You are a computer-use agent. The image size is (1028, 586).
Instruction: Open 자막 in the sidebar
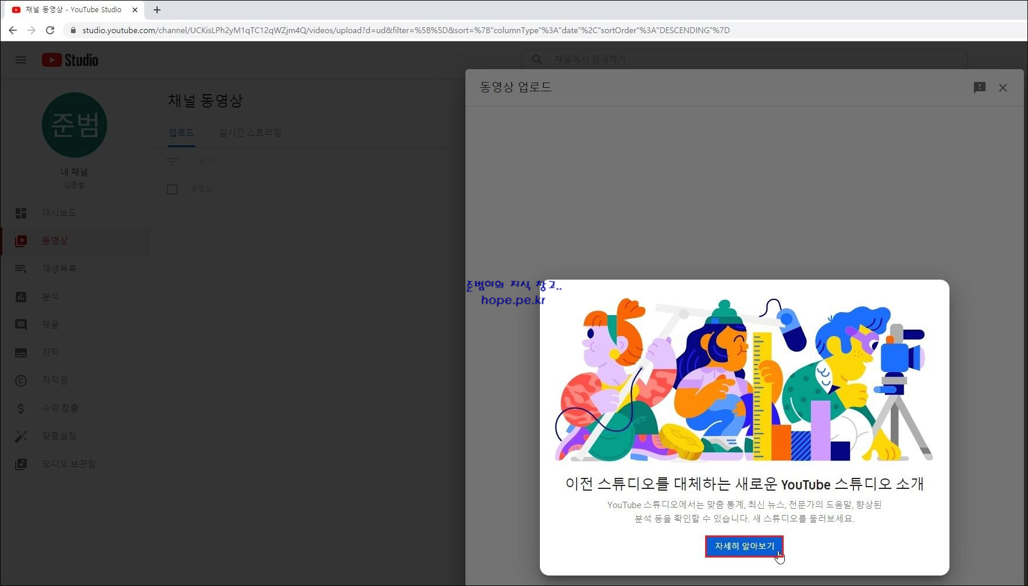coord(74,352)
